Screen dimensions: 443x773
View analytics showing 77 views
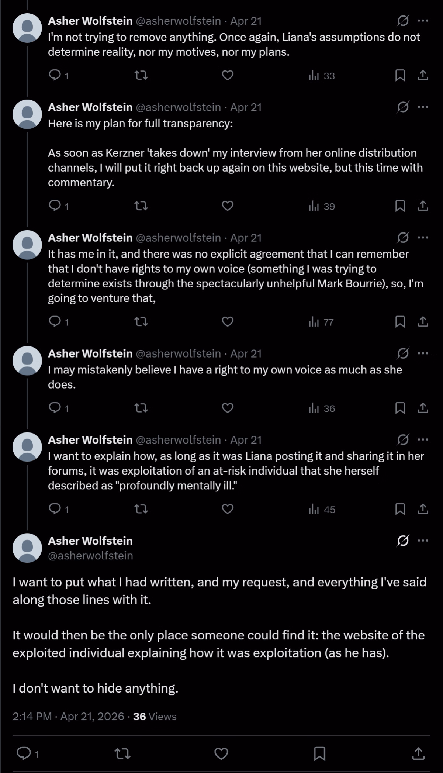(x=321, y=322)
